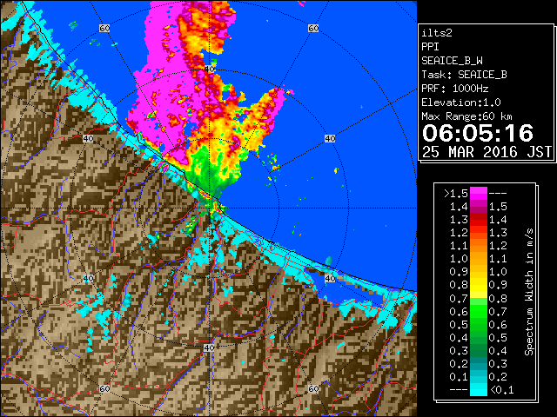Select the 'Task: SEAICE_B' line
This screenshot has height=417, width=557.
464,75
